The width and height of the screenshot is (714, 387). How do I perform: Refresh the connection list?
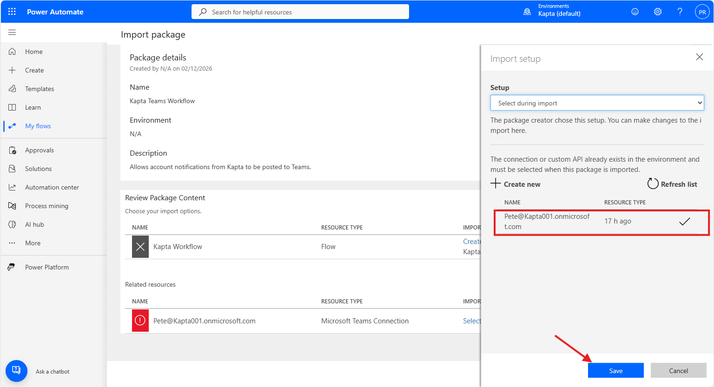click(x=672, y=184)
